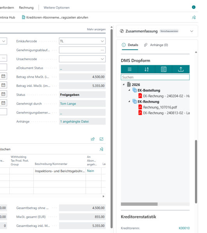Click the pin icon in the lines toolbar
This screenshot has height=233, width=207.
(102, 149)
